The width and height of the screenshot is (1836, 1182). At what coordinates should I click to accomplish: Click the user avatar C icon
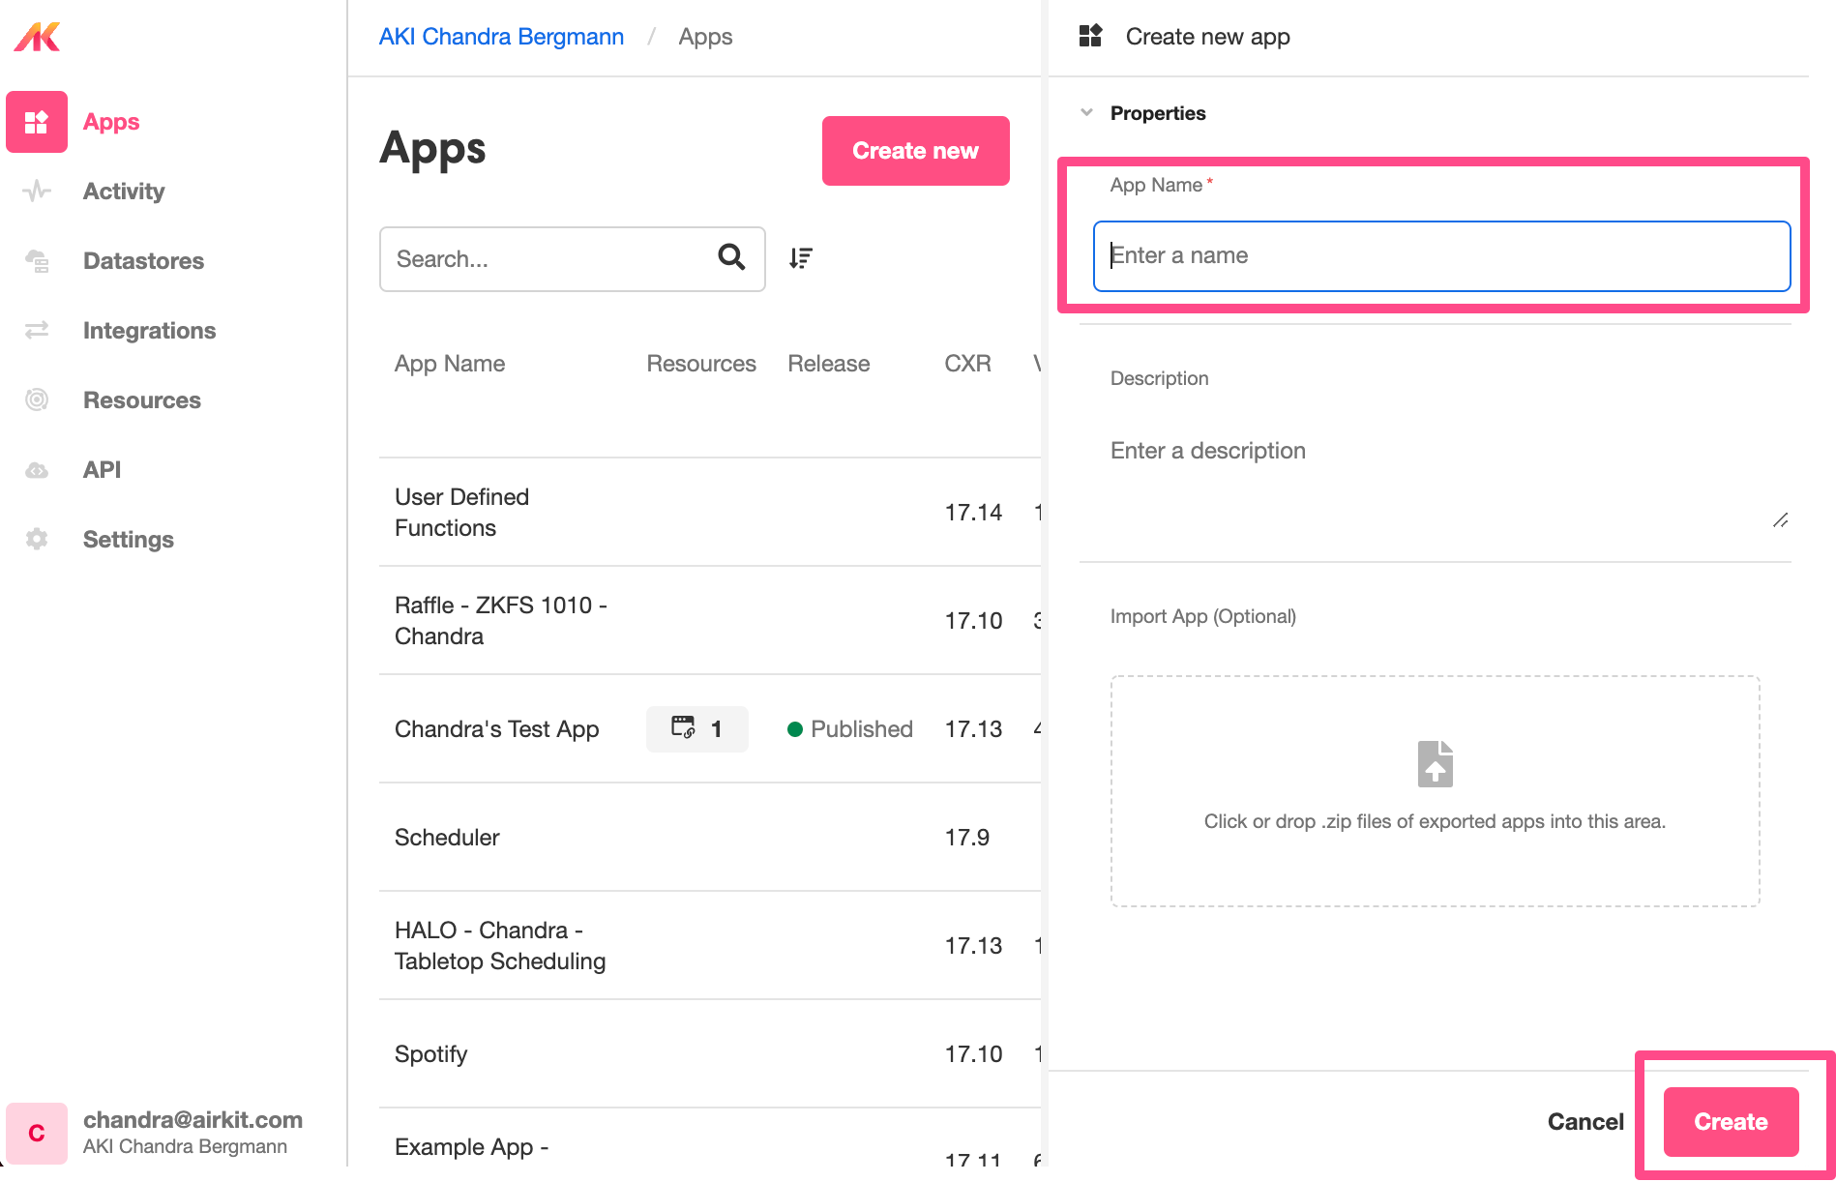tap(37, 1133)
